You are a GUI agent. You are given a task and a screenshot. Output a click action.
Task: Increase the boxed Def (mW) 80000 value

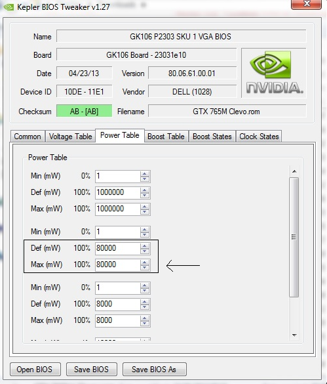tap(145, 246)
